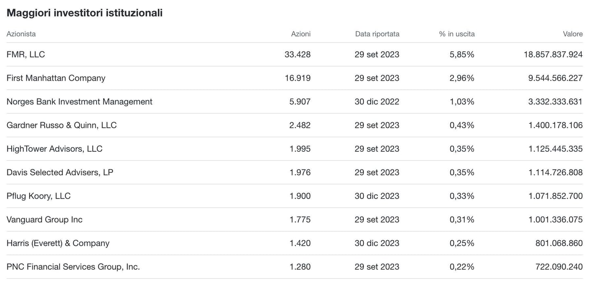
Task: Open the Pflug Koory, LLC entry
Action: click(x=39, y=196)
